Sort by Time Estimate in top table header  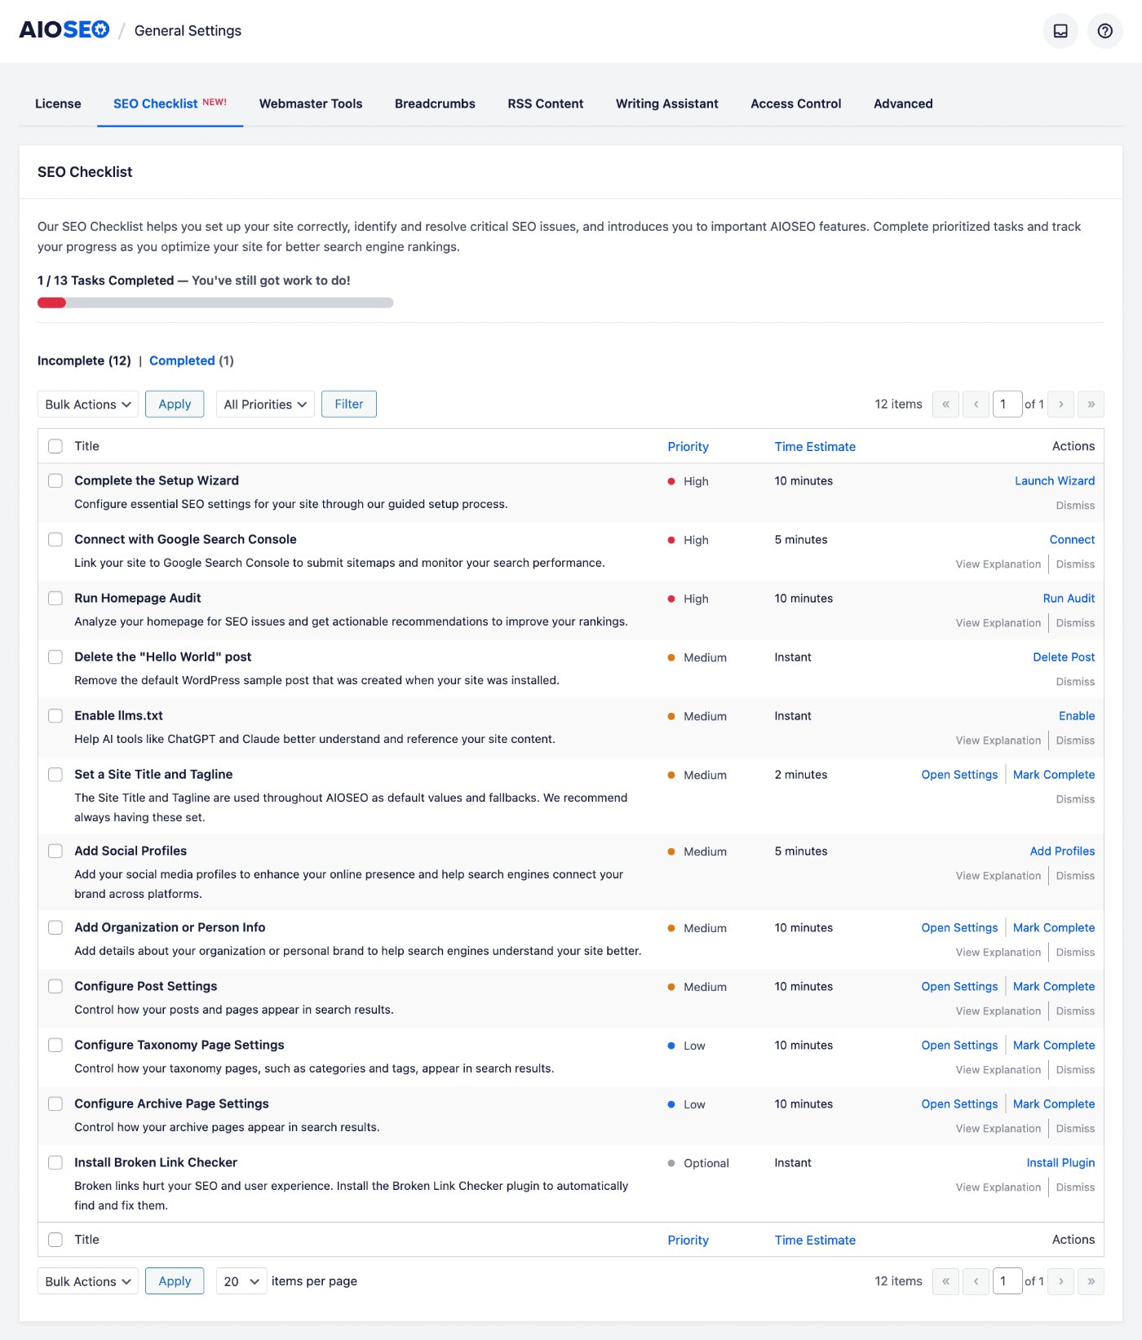point(815,447)
